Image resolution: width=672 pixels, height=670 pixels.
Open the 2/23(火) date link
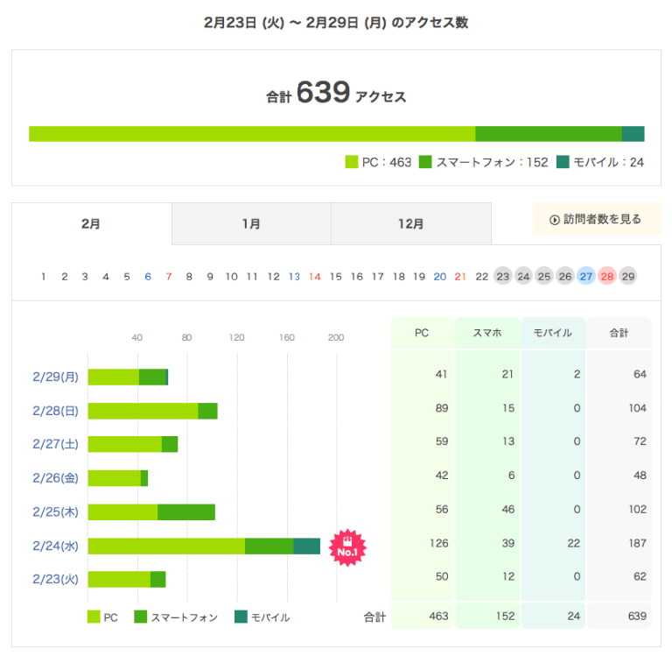pyautogui.click(x=56, y=579)
